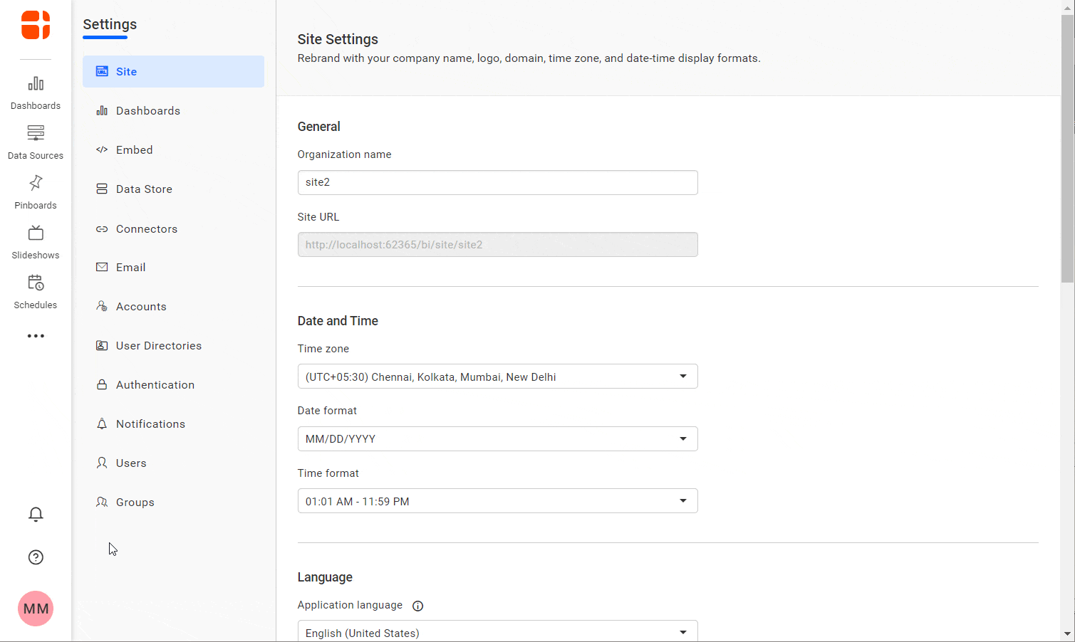Click the Application language info icon
The height and width of the screenshot is (642, 1075).
click(x=418, y=606)
